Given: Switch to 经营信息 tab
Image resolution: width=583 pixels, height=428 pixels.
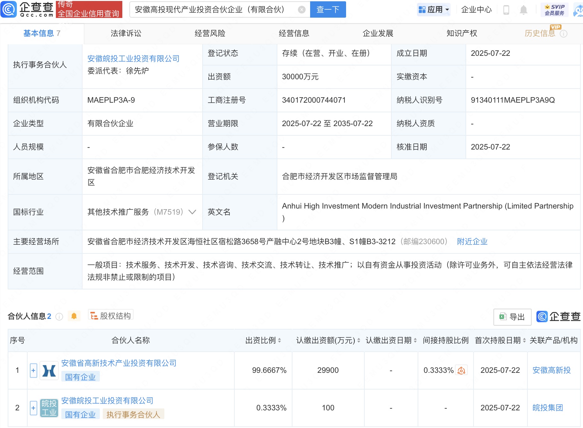Looking at the screenshot, I should click(294, 33).
